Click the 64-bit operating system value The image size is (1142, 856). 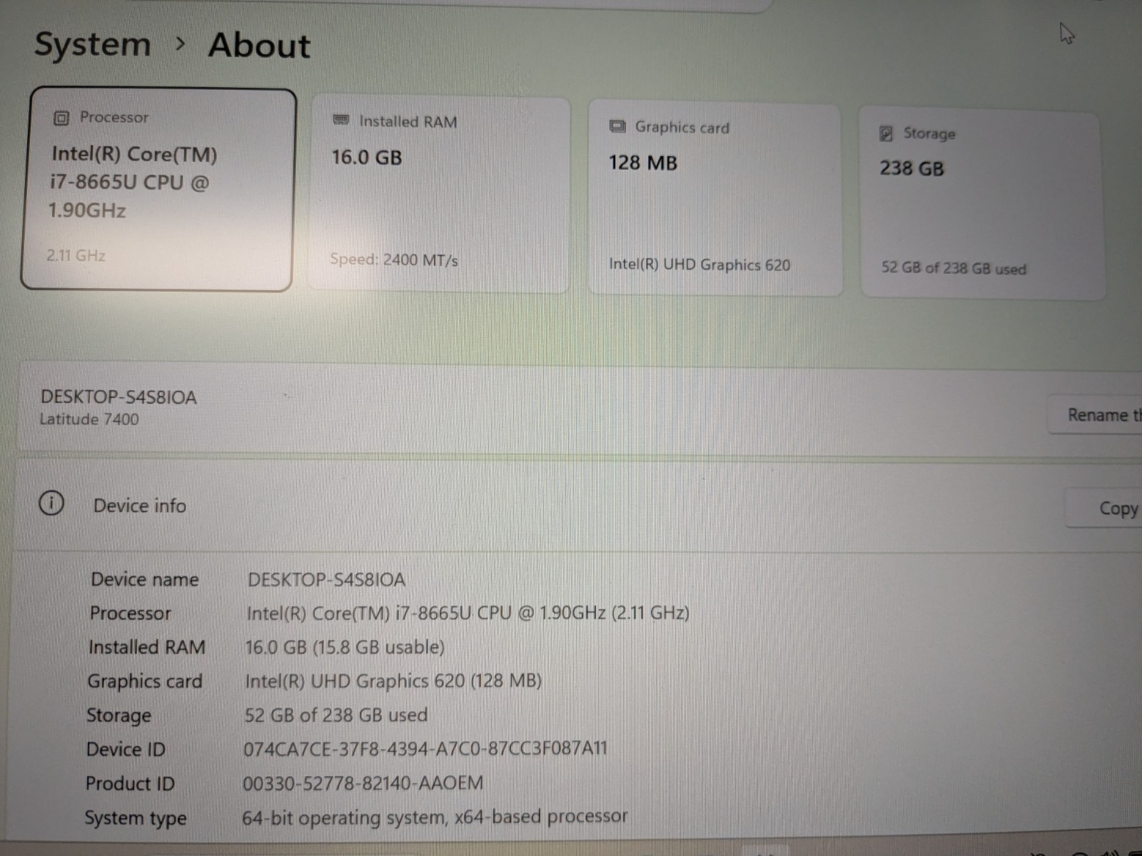[x=435, y=817]
